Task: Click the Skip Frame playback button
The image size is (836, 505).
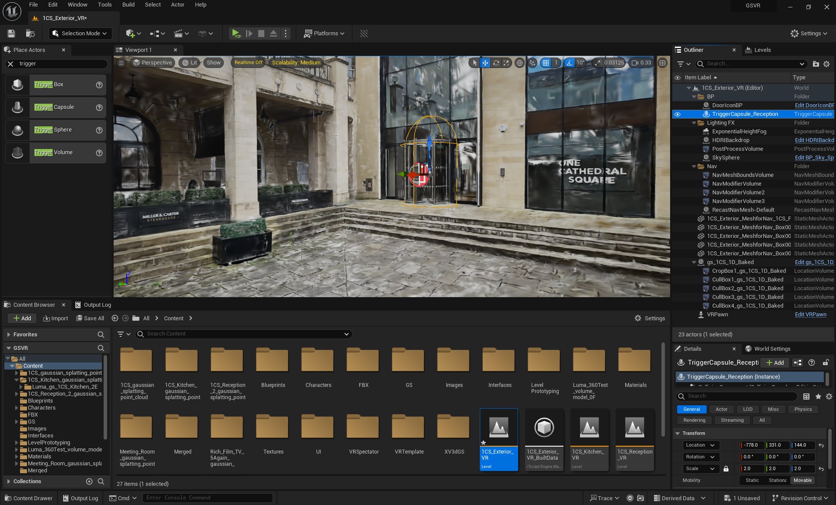Action: pyautogui.click(x=249, y=34)
